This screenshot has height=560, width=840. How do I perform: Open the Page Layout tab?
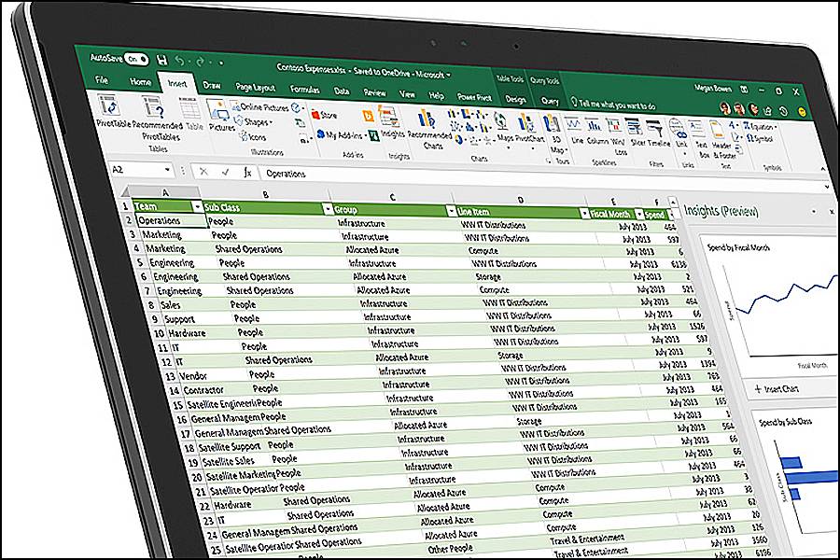[x=255, y=87]
